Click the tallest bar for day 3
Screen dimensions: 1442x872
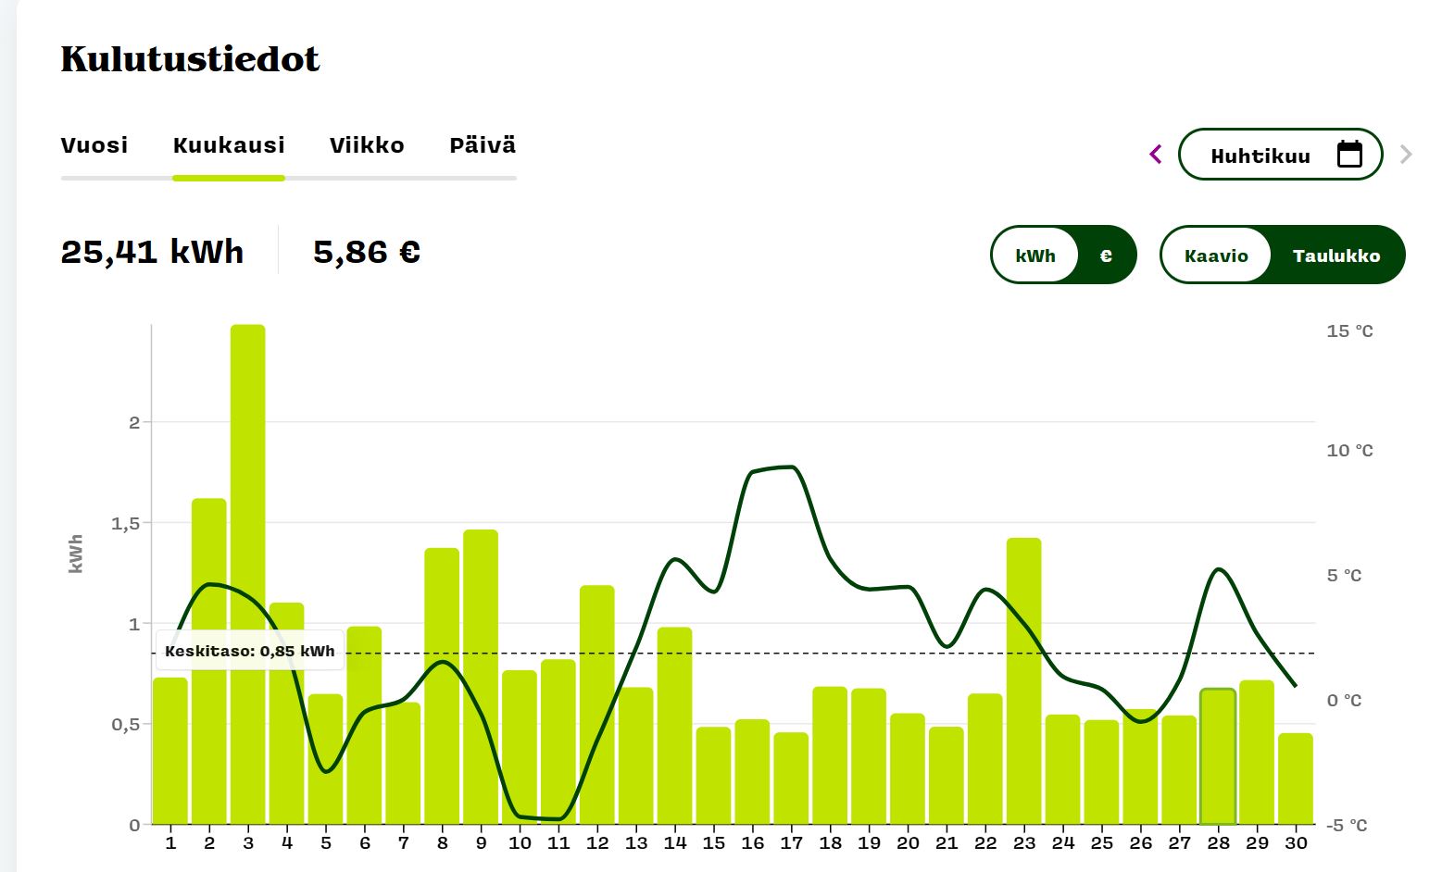coord(248,574)
